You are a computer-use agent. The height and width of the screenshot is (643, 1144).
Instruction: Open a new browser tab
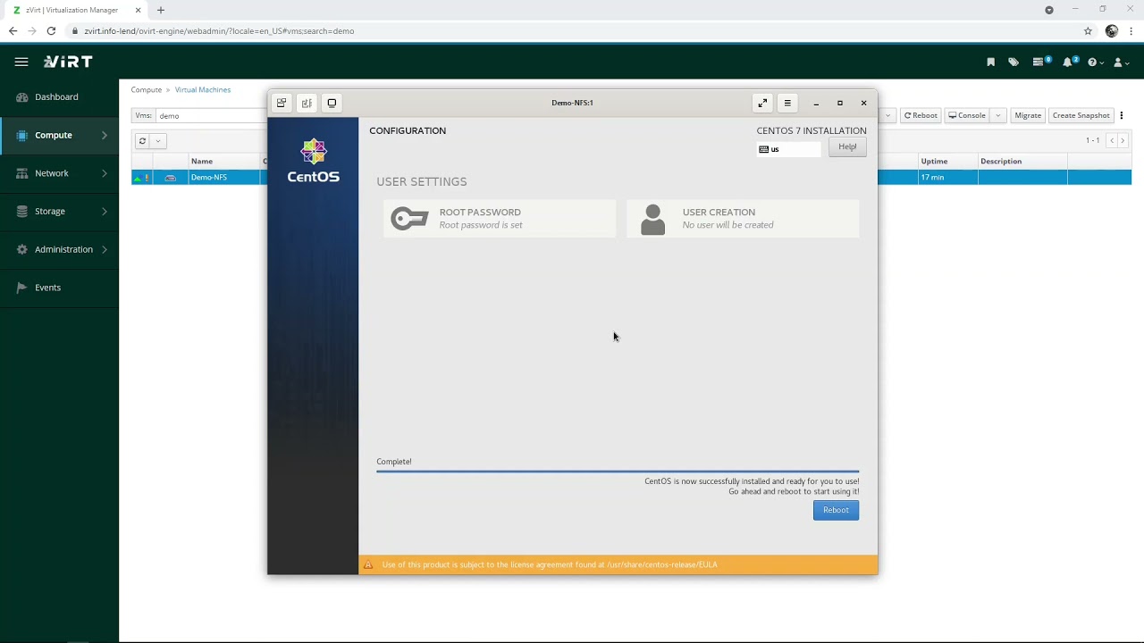161,10
